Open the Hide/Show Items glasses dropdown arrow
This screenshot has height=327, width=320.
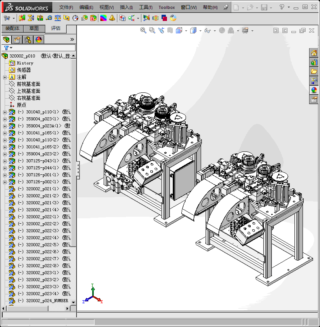click(215, 31)
